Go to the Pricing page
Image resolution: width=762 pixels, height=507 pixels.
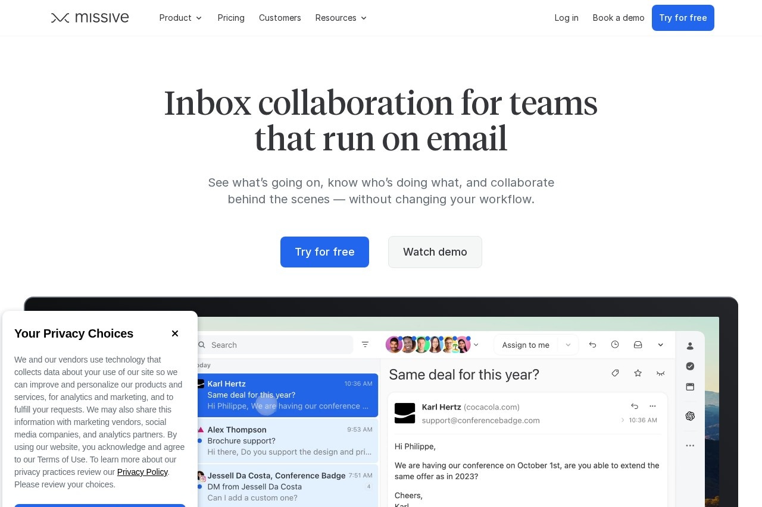click(231, 18)
